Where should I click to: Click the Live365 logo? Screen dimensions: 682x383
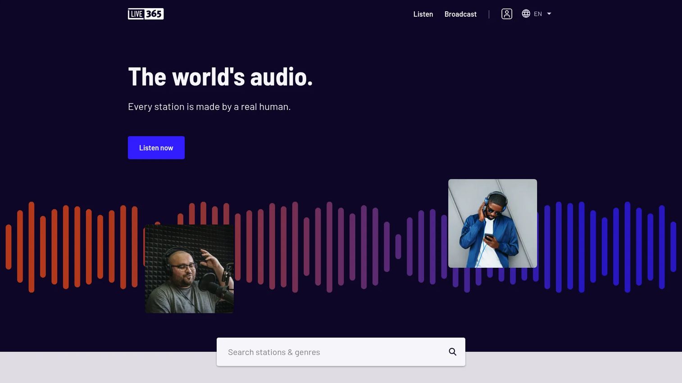145,14
